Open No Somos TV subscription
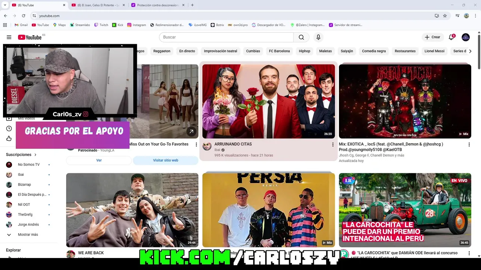 (29, 165)
